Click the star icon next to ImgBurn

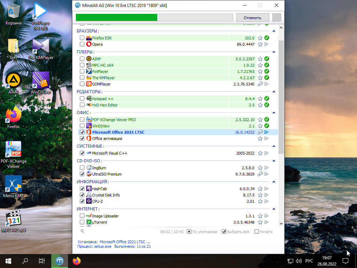pos(260,168)
